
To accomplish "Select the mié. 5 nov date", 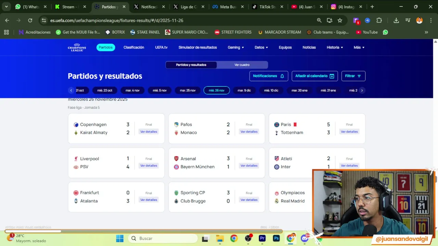I will coord(159,90).
